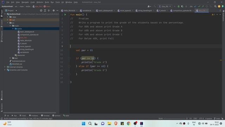Open Chrome from the taskbar
225x127 pixels.
click(x=129, y=123)
